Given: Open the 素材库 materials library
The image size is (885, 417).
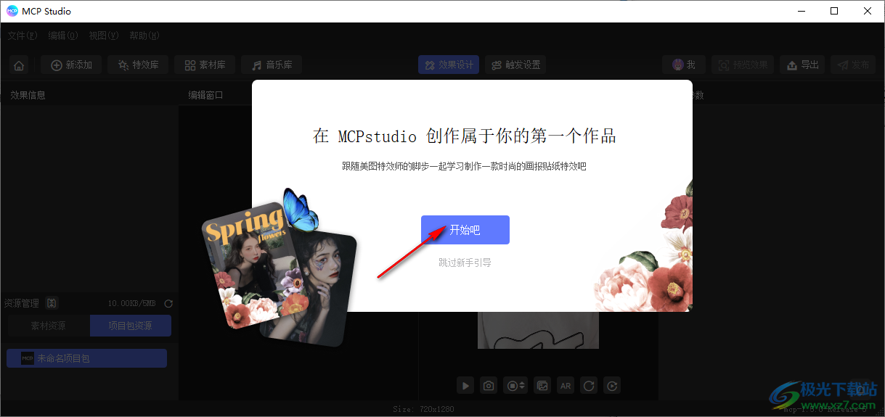Looking at the screenshot, I should click(205, 65).
